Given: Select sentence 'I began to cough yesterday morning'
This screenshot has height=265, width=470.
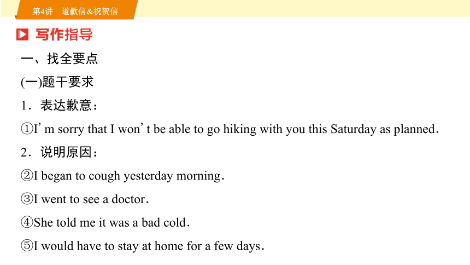Looking at the screenshot, I should 129,176.
